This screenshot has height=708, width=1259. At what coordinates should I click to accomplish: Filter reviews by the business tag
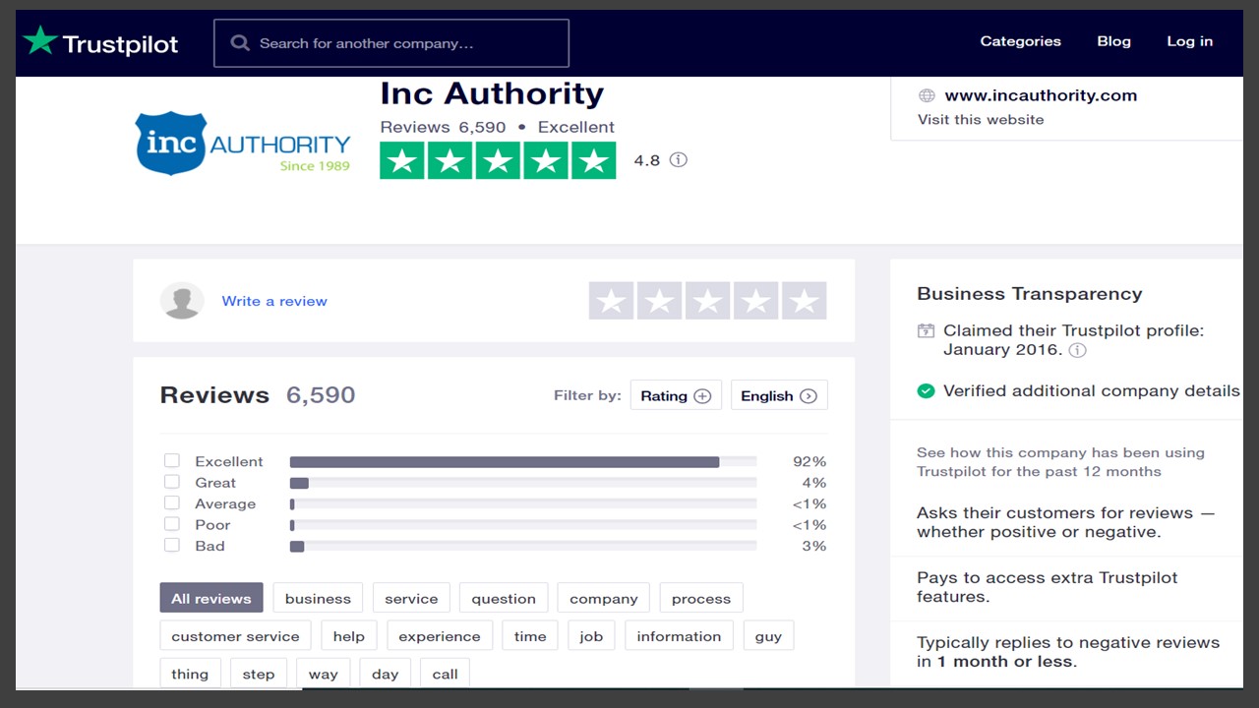tap(318, 598)
